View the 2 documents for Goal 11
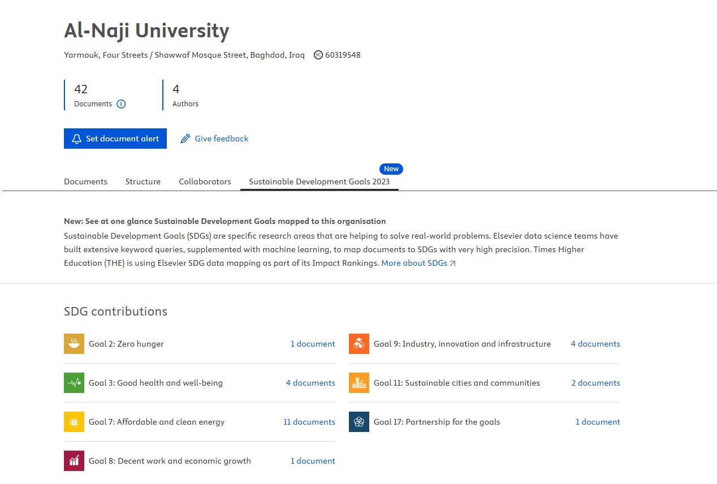Image resolution: width=717 pixels, height=484 pixels. click(595, 383)
